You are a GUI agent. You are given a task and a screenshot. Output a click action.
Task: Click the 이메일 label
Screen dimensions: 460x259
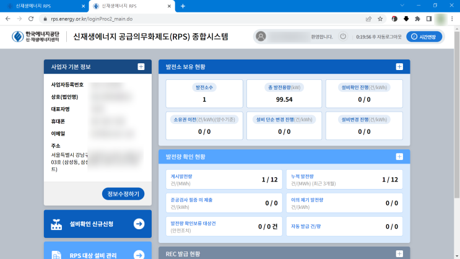58,134
